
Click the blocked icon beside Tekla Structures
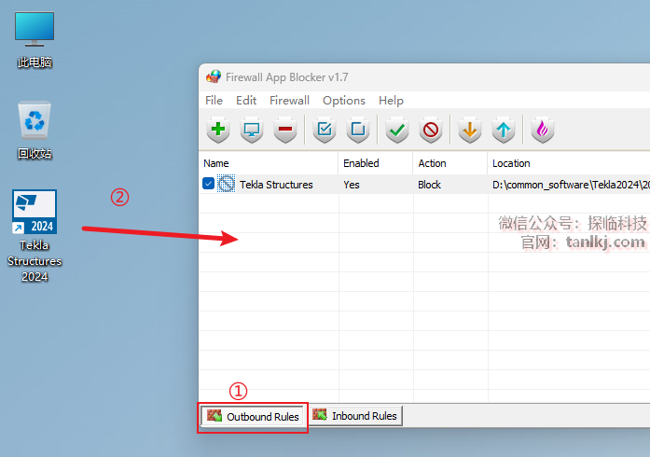(227, 184)
